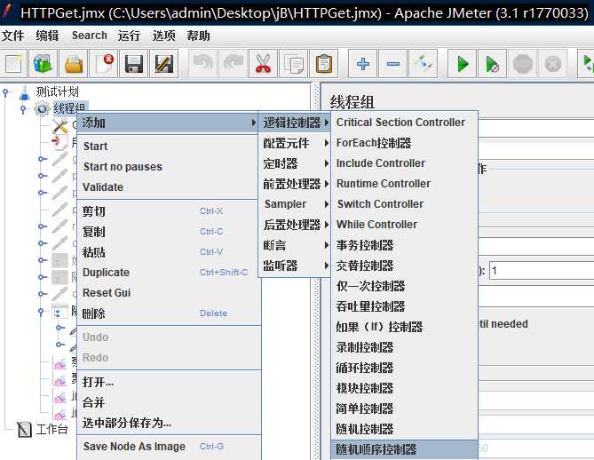Choose 剪切 in the context menu
Viewport: 594px width, 460px height.
(x=169, y=211)
